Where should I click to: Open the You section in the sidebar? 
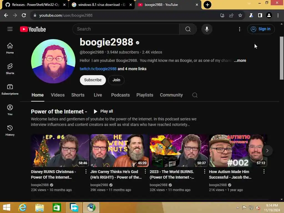(x=10, y=110)
